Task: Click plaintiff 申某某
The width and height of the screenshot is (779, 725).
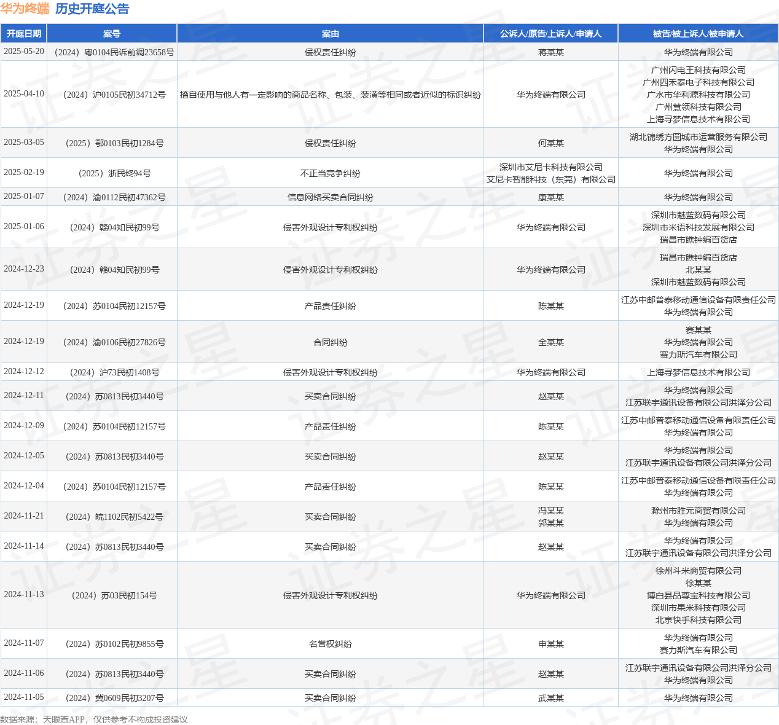Action: (551, 644)
